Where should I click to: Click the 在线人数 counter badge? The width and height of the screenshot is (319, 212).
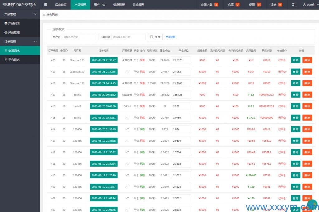pos(216,5)
